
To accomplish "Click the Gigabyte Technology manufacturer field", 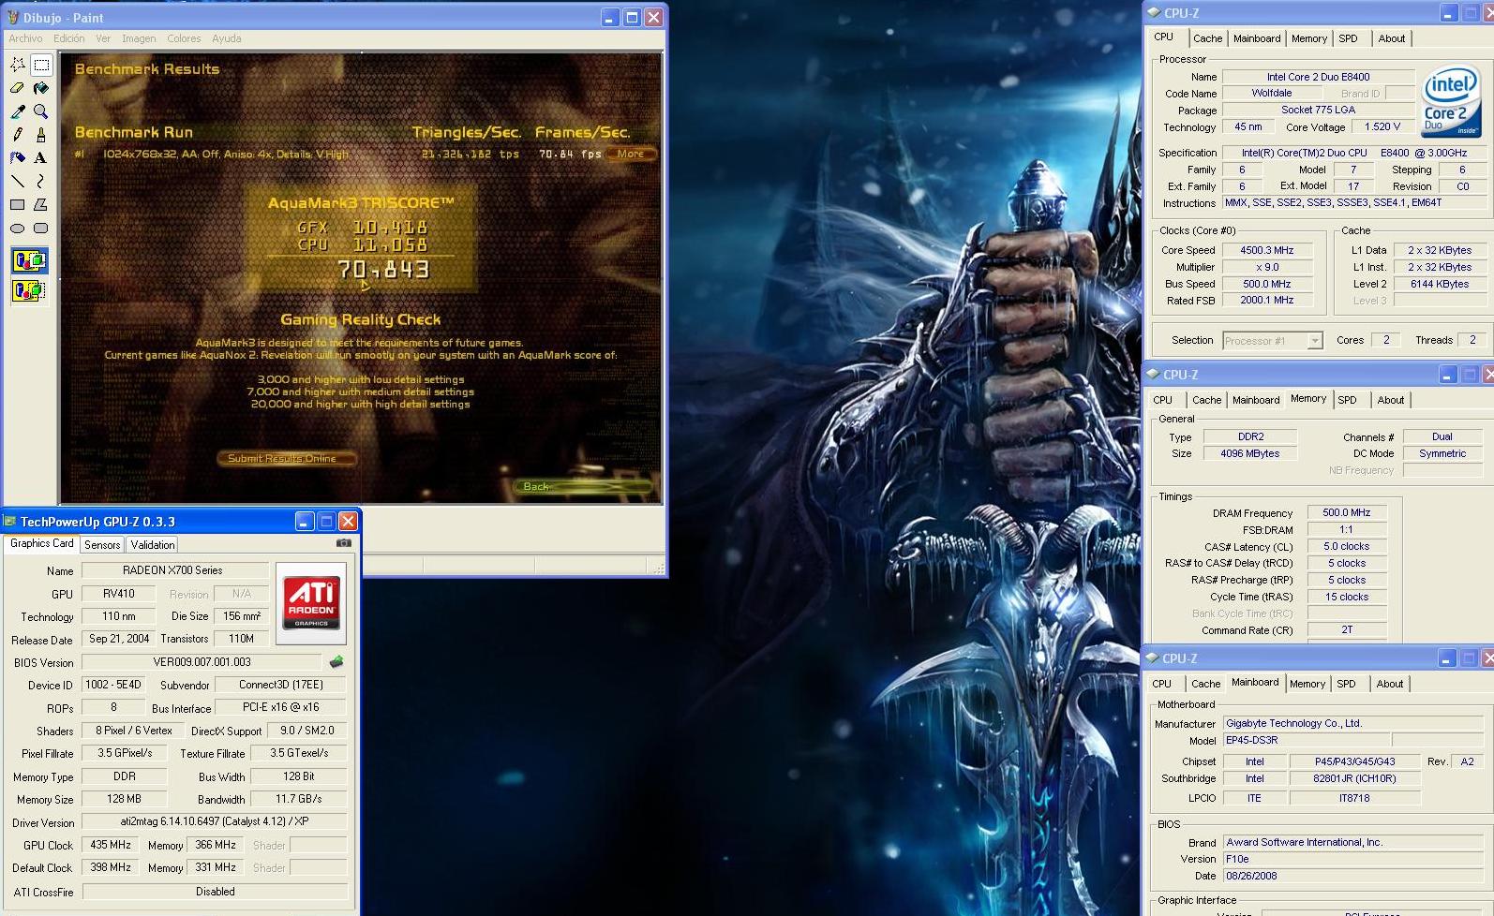I will tap(1353, 723).
